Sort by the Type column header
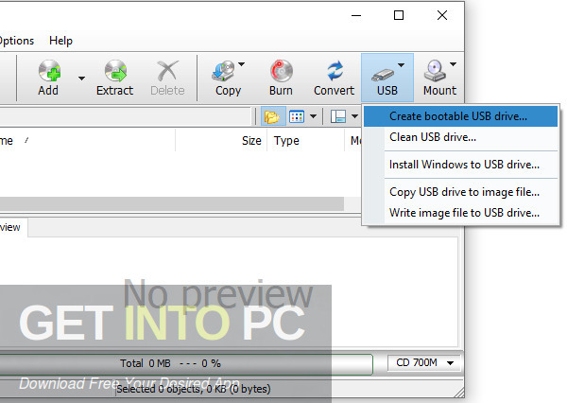Viewport: 567px width, 403px height. 305,141
